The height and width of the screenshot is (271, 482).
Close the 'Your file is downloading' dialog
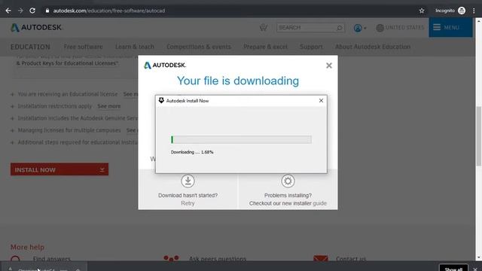click(x=329, y=65)
